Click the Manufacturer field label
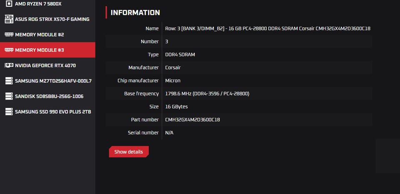This screenshot has width=400, height=194. pos(144,67)
